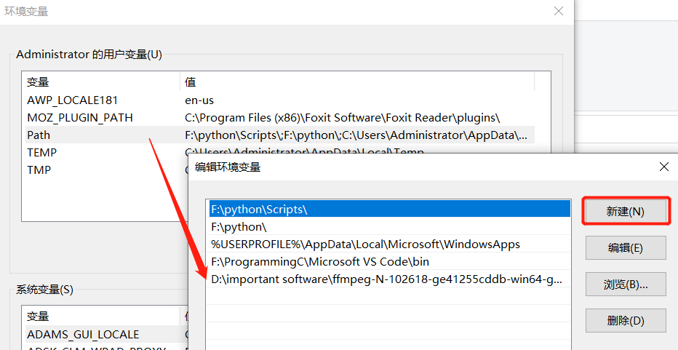Screen dimensions: 678x350
Task: Select the F:\python\ path entry
Action: [x=388, y=227]
